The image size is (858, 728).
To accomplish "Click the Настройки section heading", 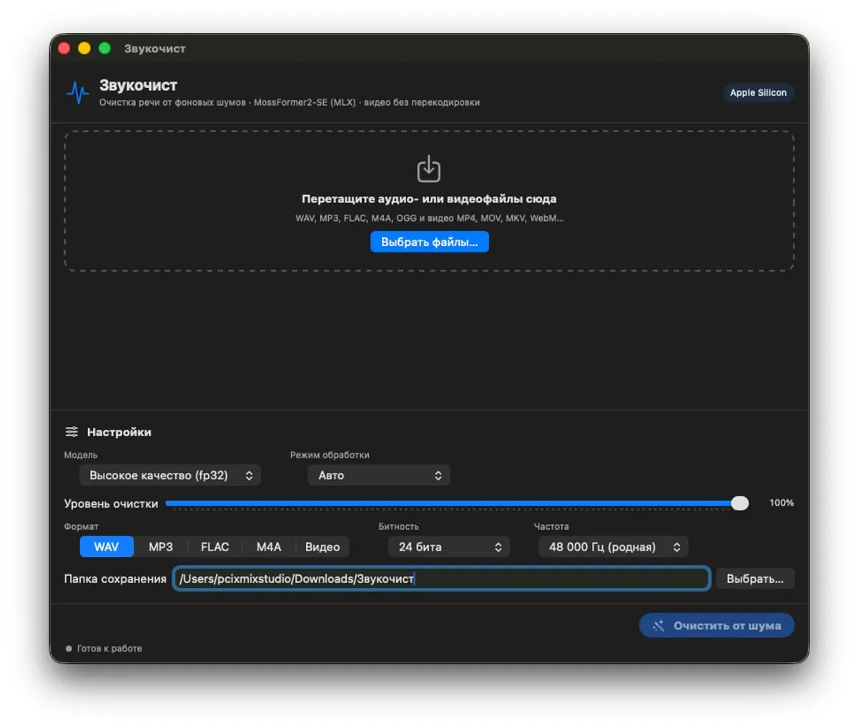I will [119, 432].
